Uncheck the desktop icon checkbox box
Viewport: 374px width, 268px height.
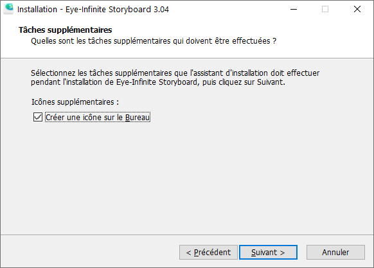38,117
